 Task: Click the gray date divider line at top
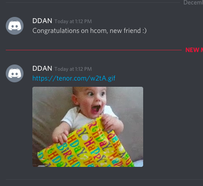(93, 3)
